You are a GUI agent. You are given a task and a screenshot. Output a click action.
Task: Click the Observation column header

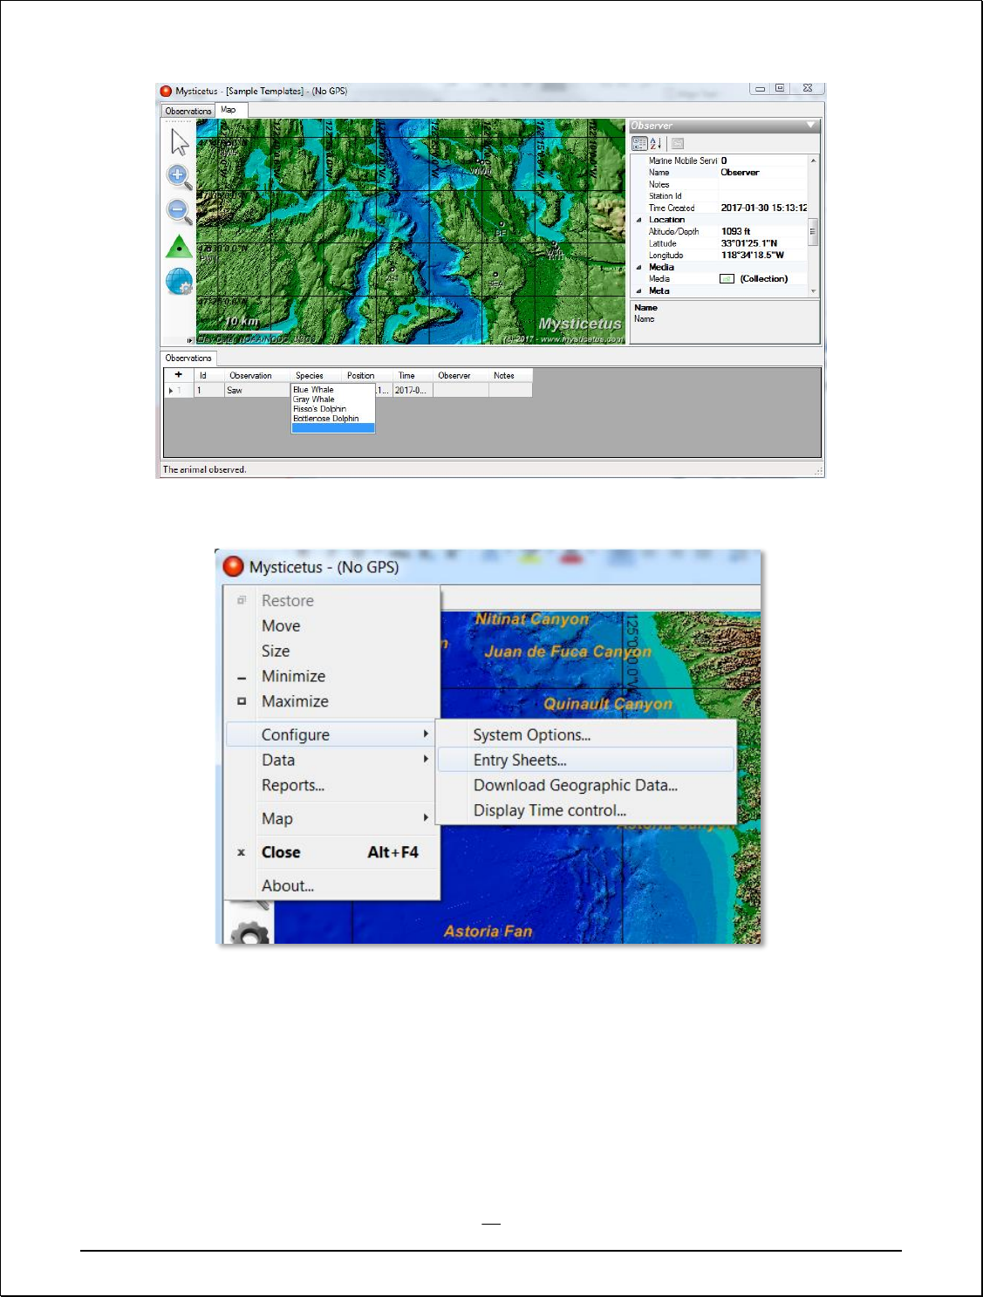[256, 375]
